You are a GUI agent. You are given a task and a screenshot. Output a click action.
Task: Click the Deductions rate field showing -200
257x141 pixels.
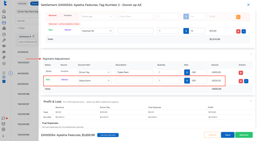point(198,81)
